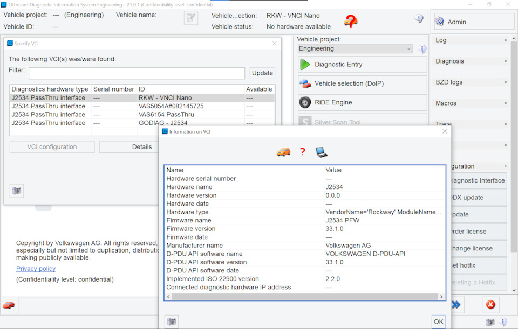
Task: Click the Available column header
Action: pos(259,89)
